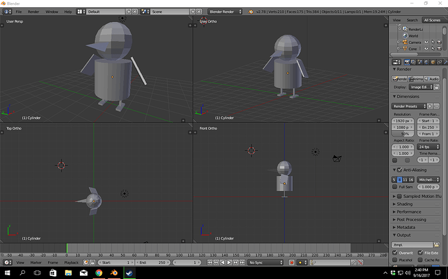
Task: Open the File menu
Action: 19,12
